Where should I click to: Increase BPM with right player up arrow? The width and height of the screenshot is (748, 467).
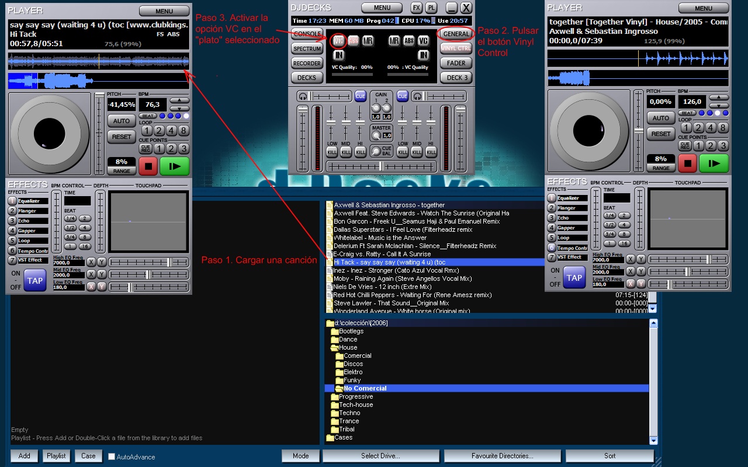pos(719,97)
